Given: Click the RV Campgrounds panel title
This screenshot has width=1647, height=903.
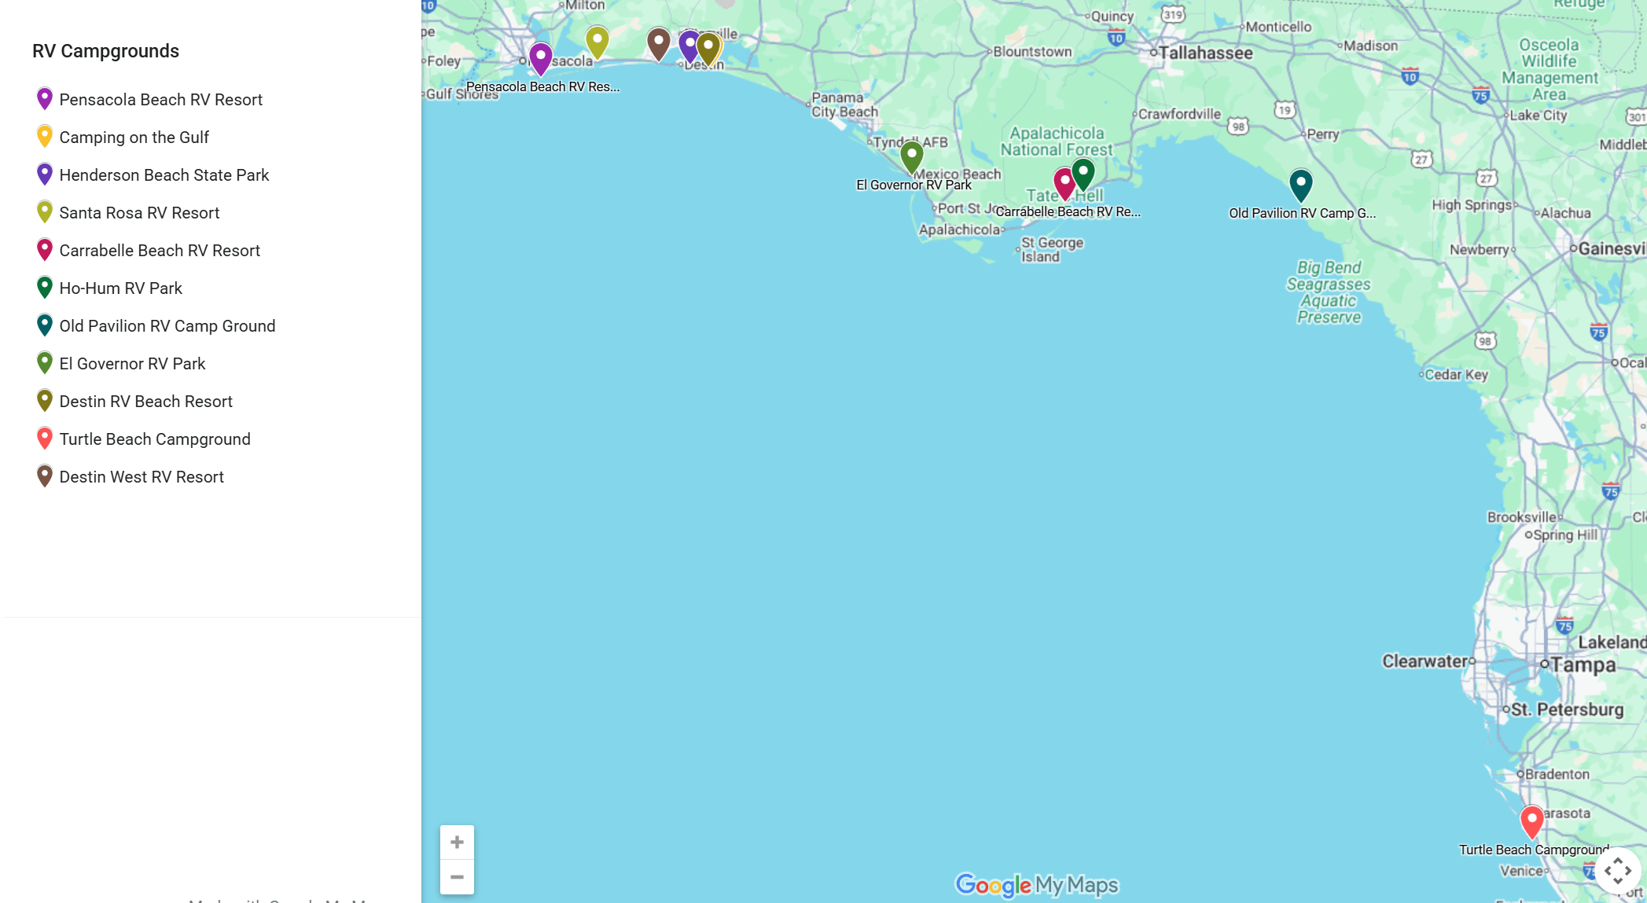Looking at the screenshot, I should click(105, 50).
